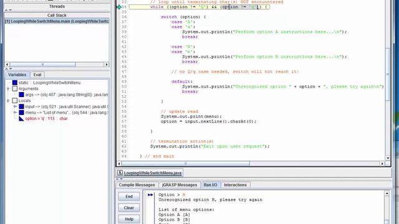The height and width of the screenshot is (224, 399).
Task: Click the option = input.nextLine().charAt(0) line
Action: (x=208, y=121)
